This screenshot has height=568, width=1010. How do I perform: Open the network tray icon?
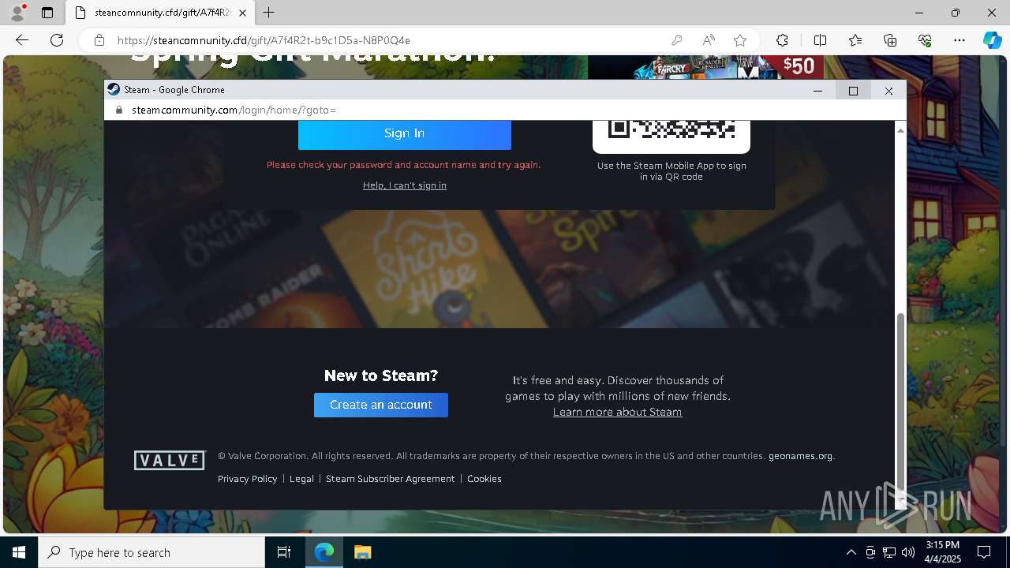(x=888, y=552)
